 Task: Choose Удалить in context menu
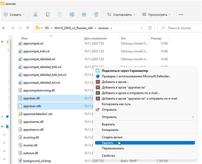pyautogui.click(x=145, y=143)
